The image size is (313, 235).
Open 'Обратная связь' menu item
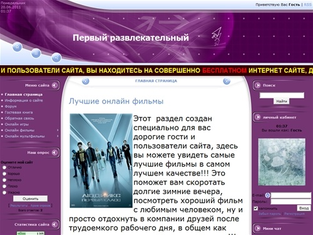[19, 118]
